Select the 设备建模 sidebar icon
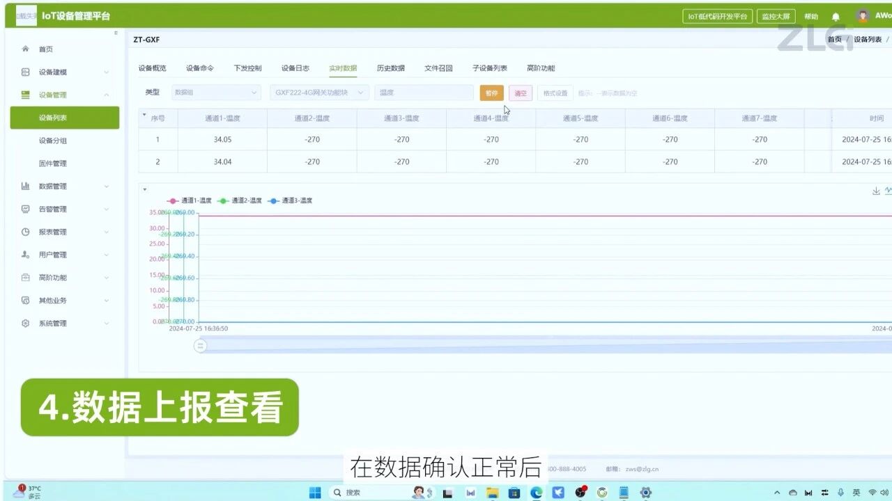This screenshot has height=501, width=892. pos(25,72)
